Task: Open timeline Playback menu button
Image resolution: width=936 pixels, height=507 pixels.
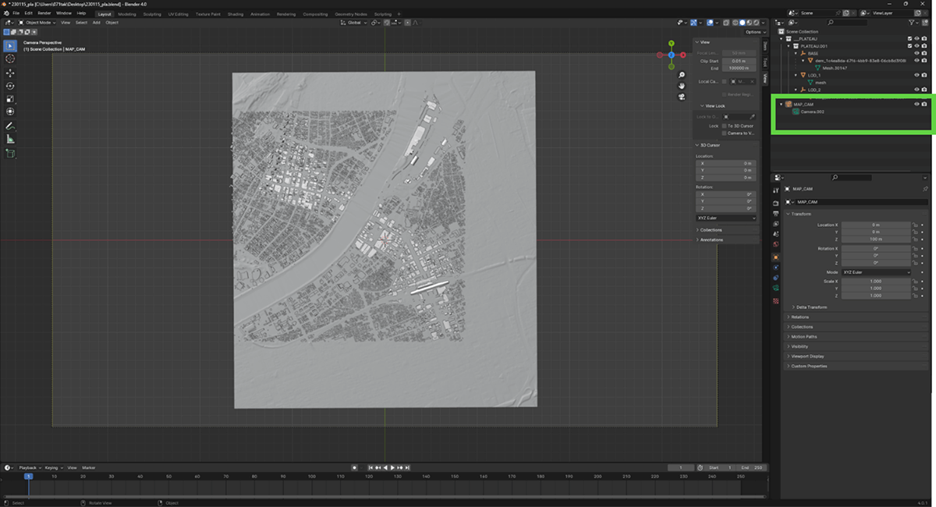Action: [x=29, y=467]
